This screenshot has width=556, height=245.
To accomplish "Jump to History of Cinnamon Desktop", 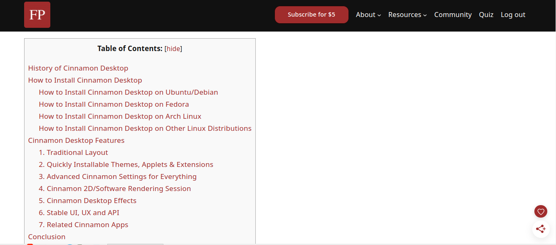I will point(78,68).
